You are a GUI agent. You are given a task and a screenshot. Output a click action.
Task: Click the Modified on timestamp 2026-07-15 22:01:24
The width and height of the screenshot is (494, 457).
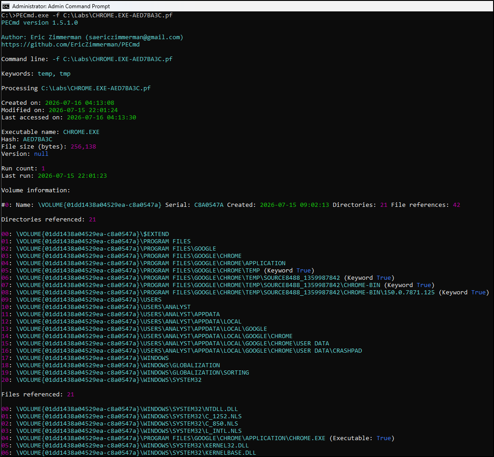[x=83, y=110]
